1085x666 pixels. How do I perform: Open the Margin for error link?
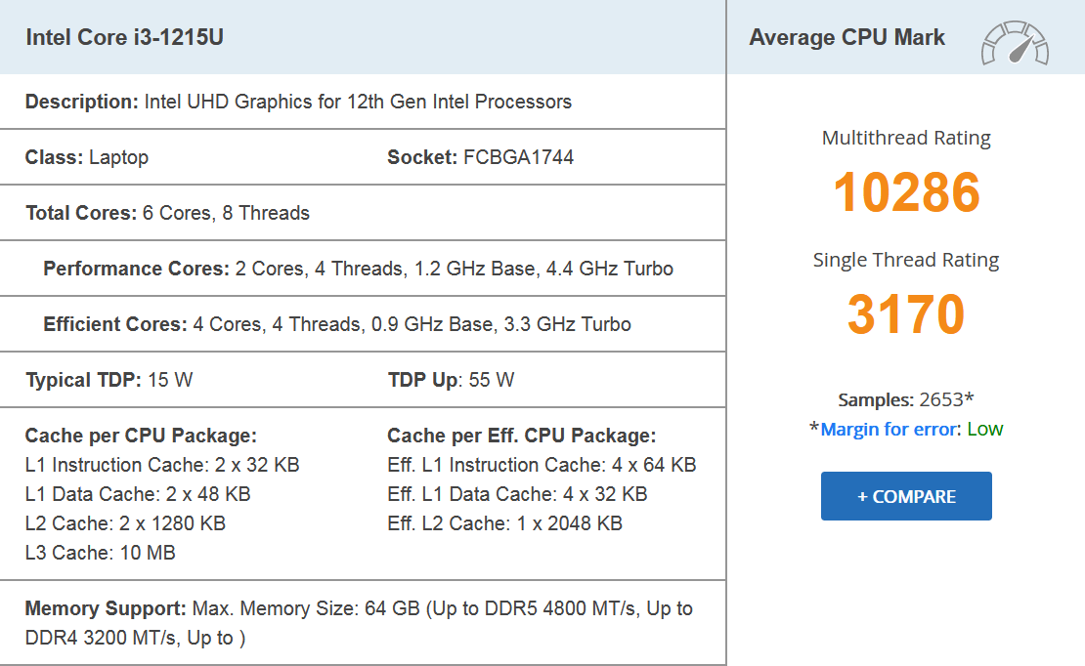[x=890, y=429]
